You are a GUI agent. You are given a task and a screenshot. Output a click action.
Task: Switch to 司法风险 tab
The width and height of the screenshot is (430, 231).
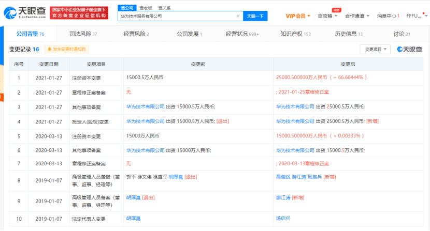tap(83, 34)
